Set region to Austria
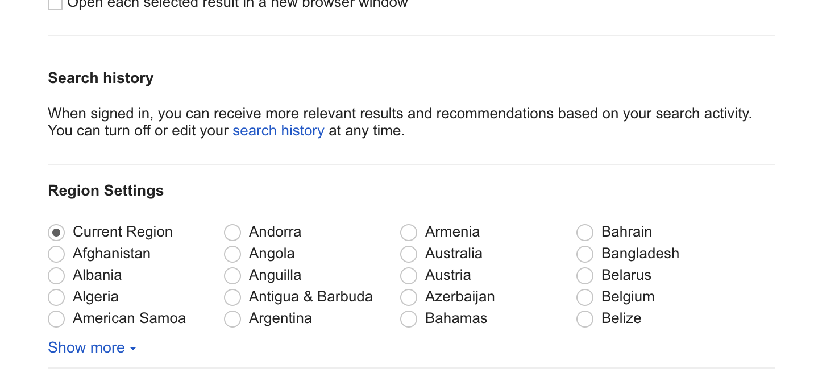Image resolution: width=839 pixels, height=389 pixels. tap(409, 275)
